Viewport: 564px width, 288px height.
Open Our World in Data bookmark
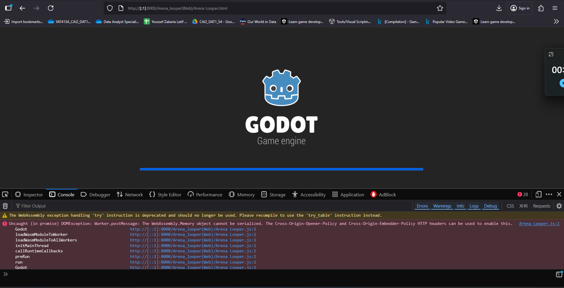(258, 22)
